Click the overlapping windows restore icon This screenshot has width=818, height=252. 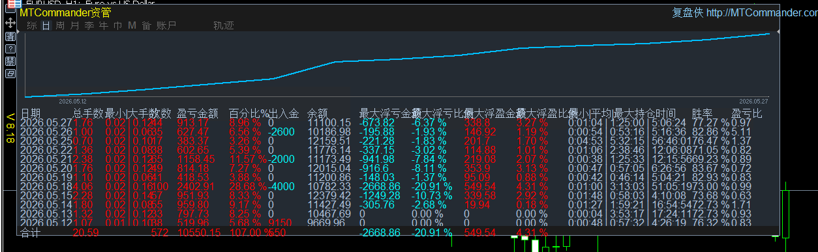pos(10,74)
